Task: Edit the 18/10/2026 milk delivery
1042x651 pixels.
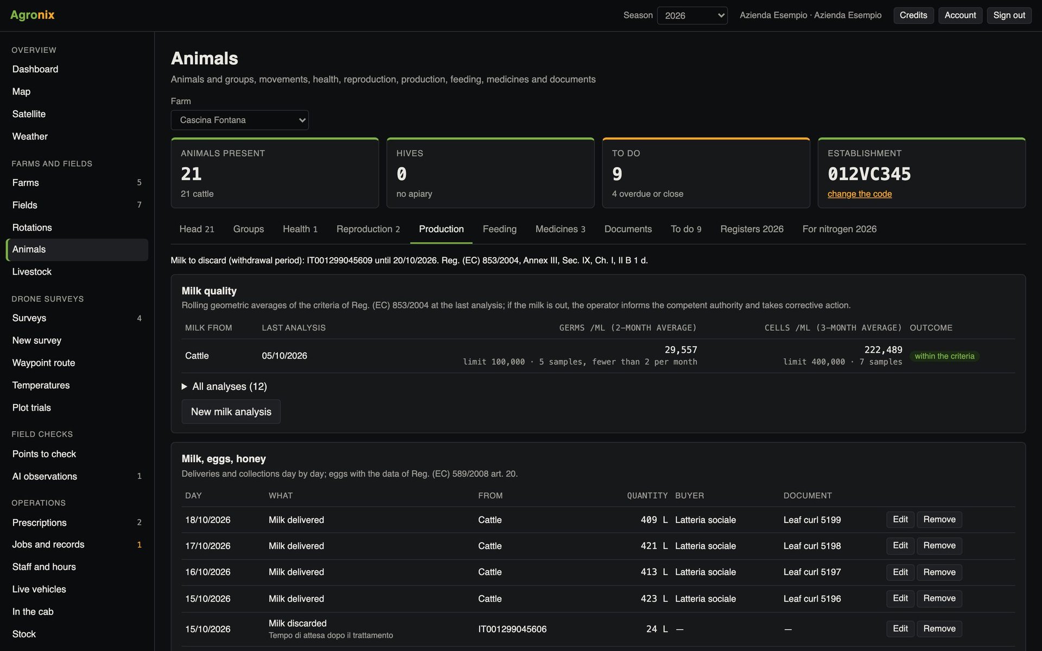Action: 900,520
